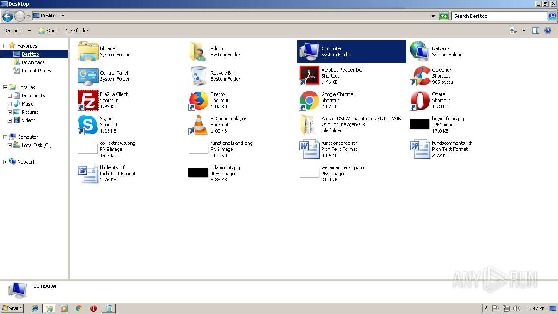The height and width of the screenshot is (314, 558).
Task: Click the Action Center flag tray icon
Action: click(496, 308)
